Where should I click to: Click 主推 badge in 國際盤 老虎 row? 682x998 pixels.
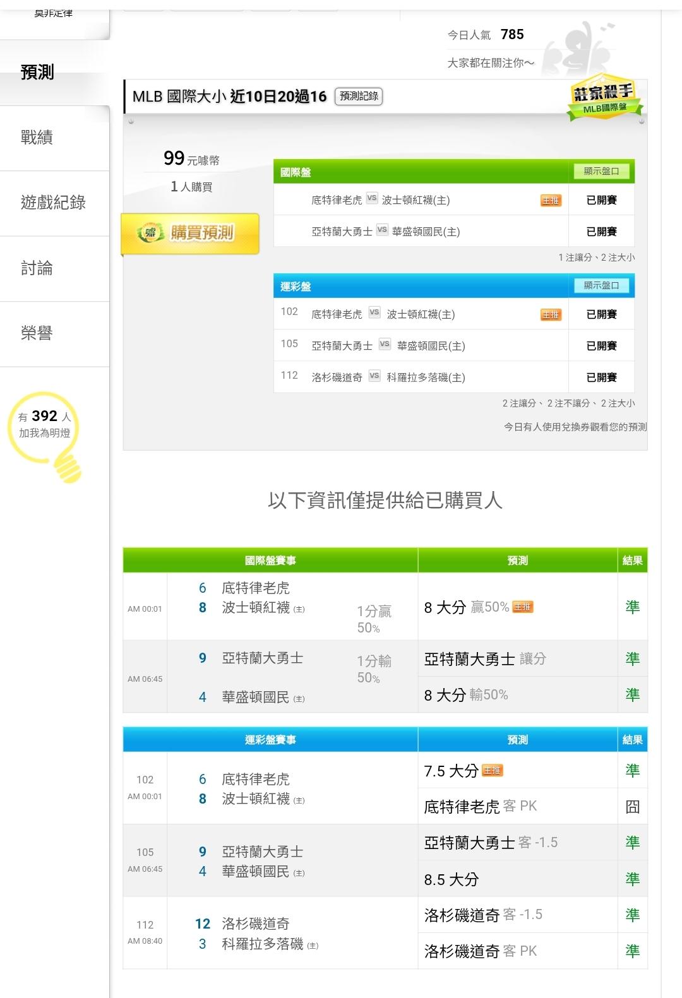pyautogui.click(x=551, y=200)
